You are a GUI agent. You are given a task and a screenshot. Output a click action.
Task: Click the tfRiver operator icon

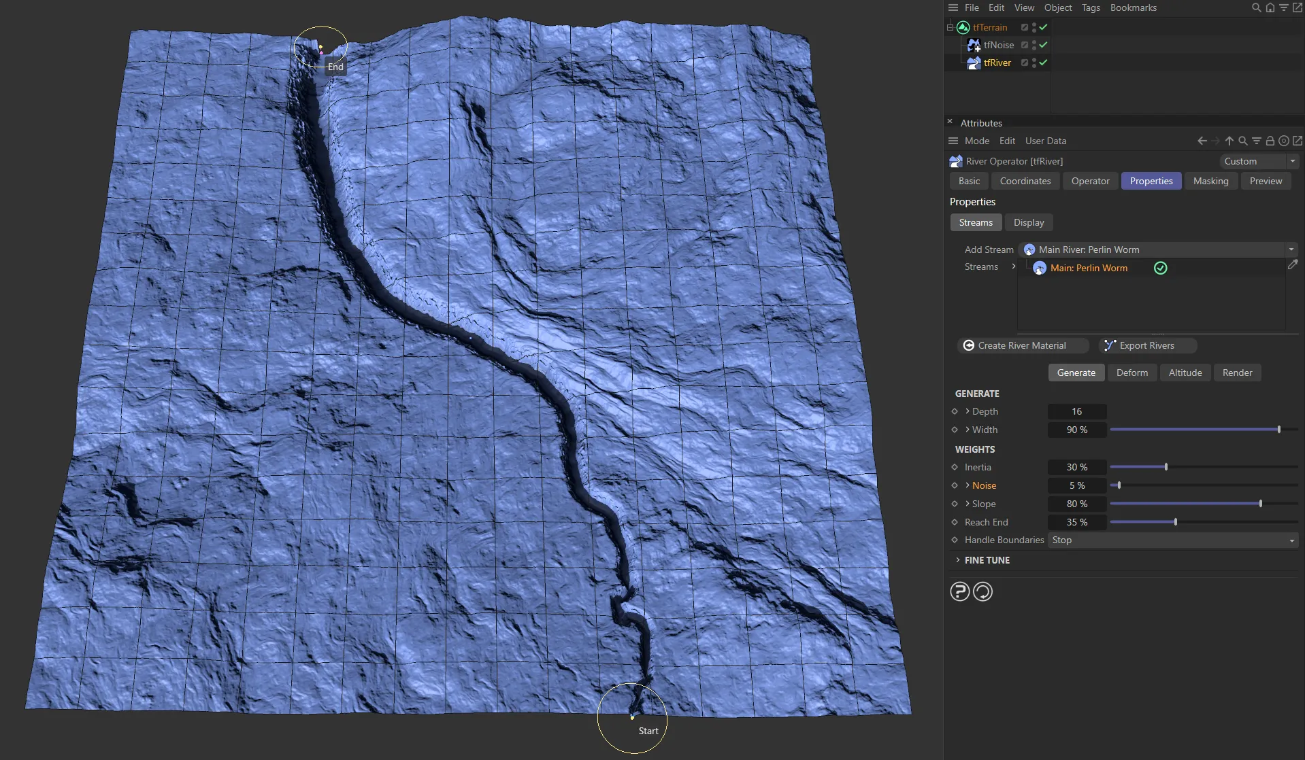point(974,63)
